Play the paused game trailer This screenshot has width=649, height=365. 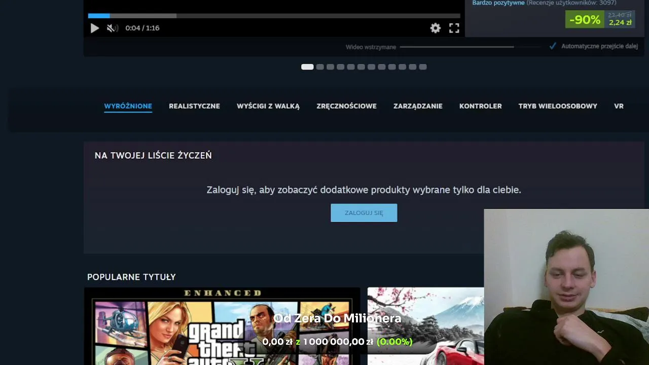(x=95, y=28)
